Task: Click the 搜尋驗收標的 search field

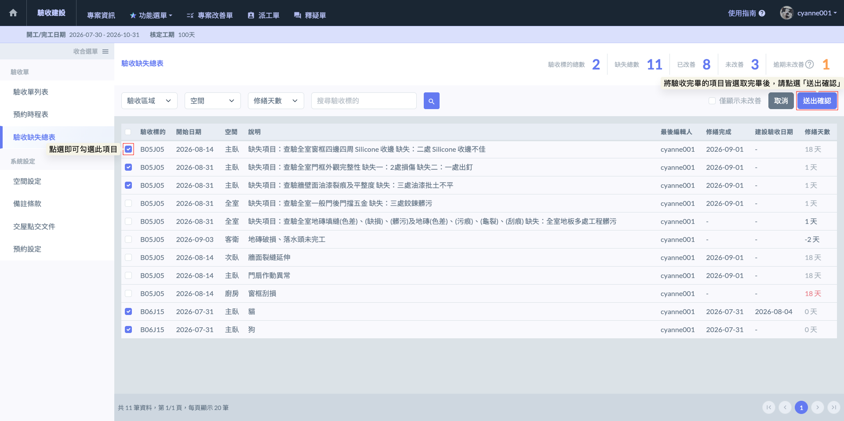Action: point(364,101)
